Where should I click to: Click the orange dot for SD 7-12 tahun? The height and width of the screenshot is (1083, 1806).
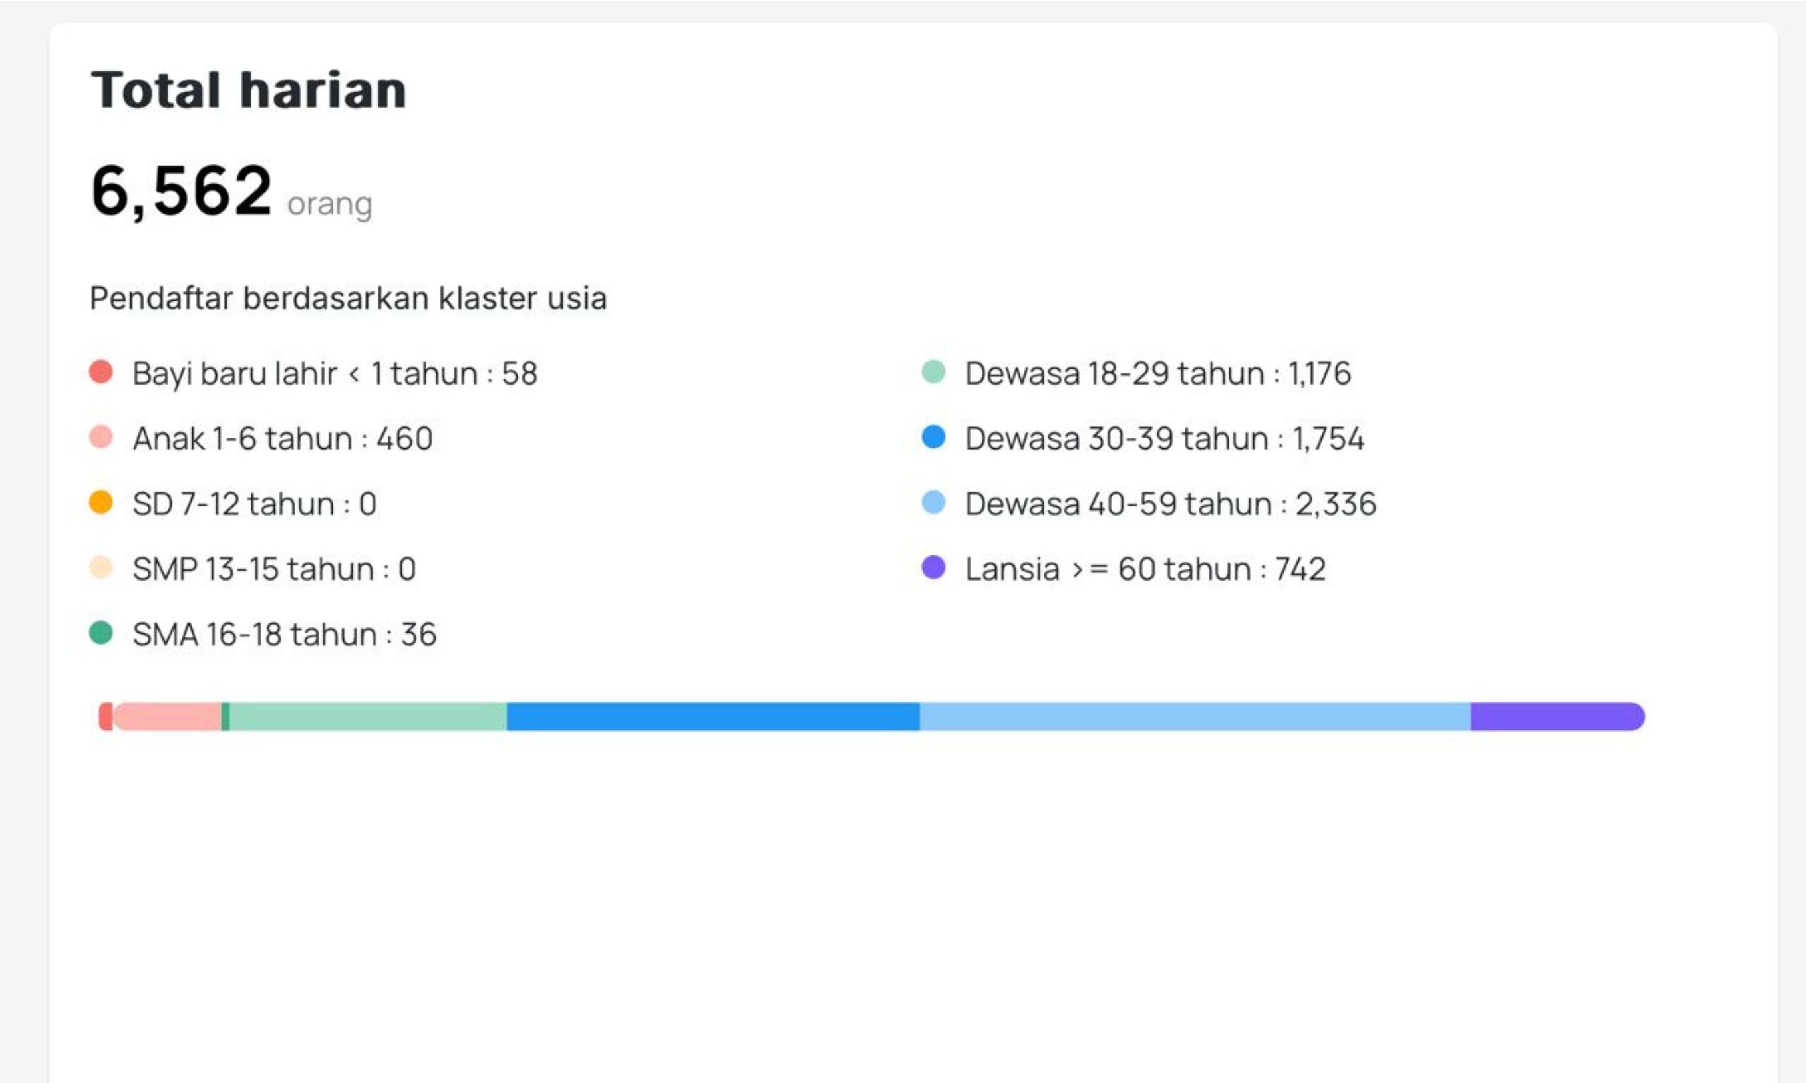coord(100,502)
